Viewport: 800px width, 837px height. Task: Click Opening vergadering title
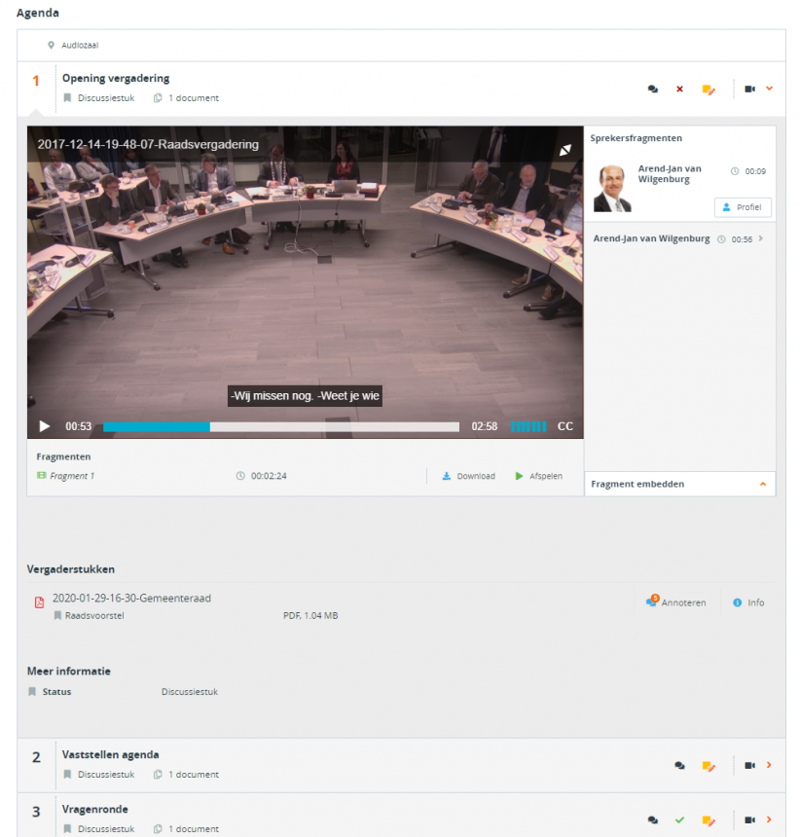click(x=116, y=79)
